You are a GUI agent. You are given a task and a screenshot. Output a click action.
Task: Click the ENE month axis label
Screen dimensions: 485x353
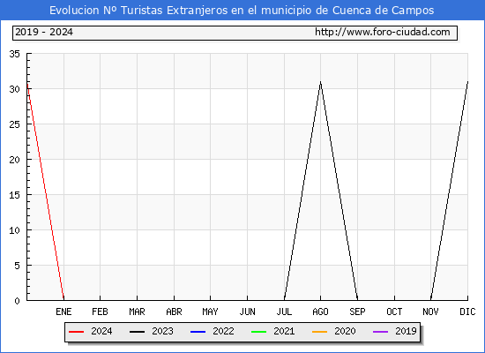tap(63, 312)
